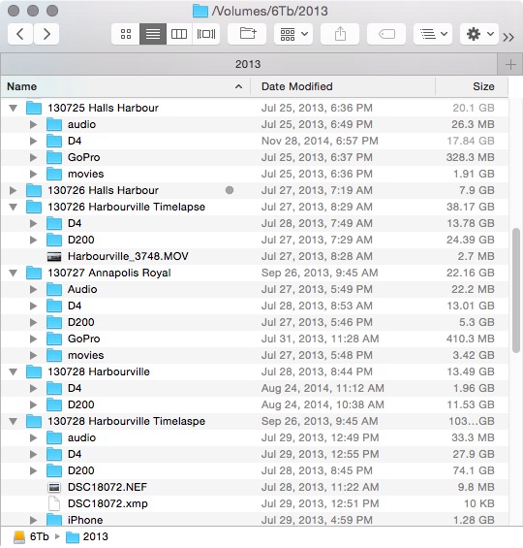Expand the iPhone folder
Viewport: 523px width, 548px height.
[x=34, y=520]
